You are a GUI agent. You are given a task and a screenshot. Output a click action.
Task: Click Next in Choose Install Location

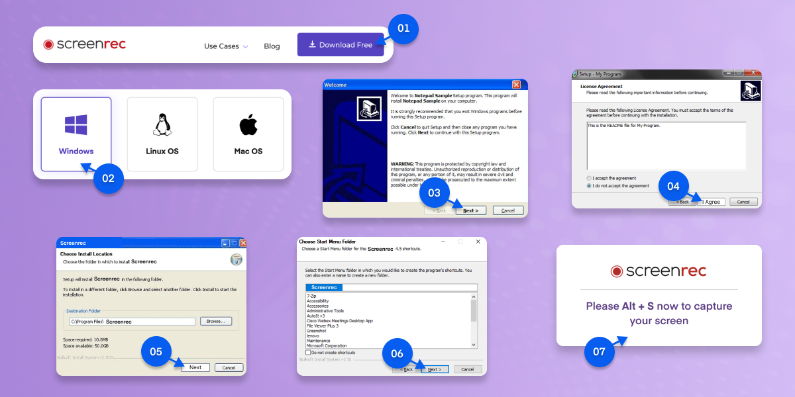coord(195,367)
